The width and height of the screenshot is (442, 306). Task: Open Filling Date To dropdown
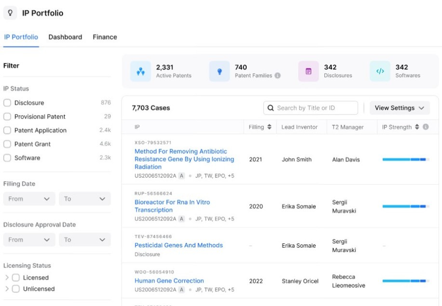[84, 199]
